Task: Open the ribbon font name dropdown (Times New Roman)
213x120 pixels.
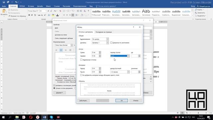Action: pyautogui.click(x=39, y=11)
